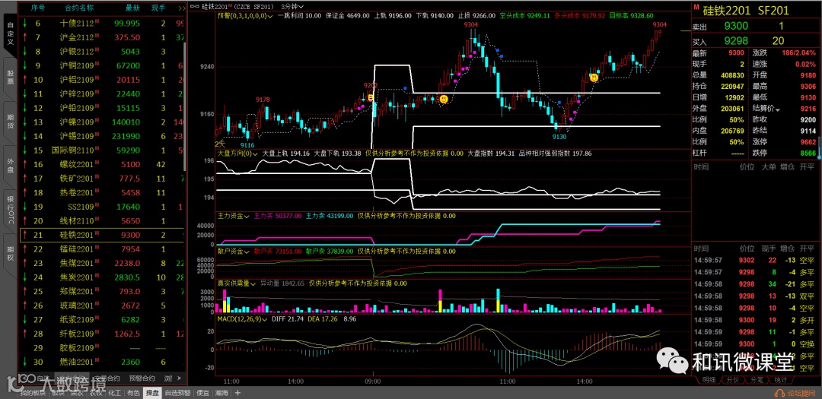This screenshot has width=822, height=399.
Task: Open the 操盘 bottom page tab
Action: point(152,393)
